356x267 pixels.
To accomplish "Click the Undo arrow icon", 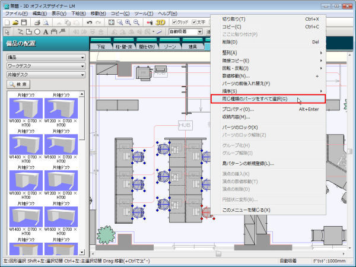I will 90,22.
